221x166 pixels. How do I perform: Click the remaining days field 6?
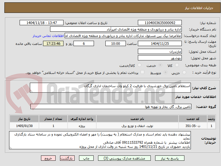[84, 43]
